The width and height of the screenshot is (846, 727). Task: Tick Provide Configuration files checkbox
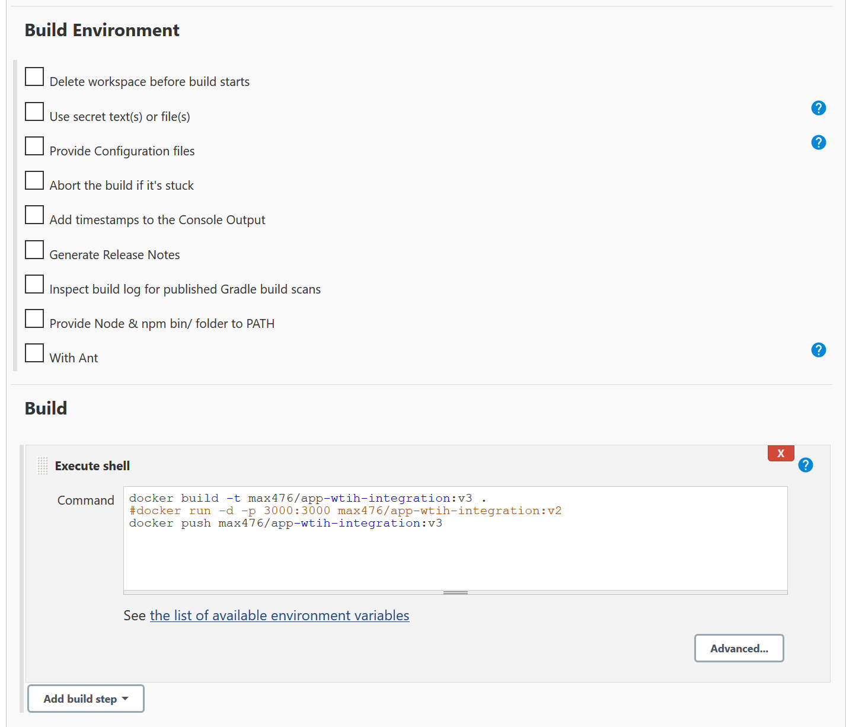(34, 146)
